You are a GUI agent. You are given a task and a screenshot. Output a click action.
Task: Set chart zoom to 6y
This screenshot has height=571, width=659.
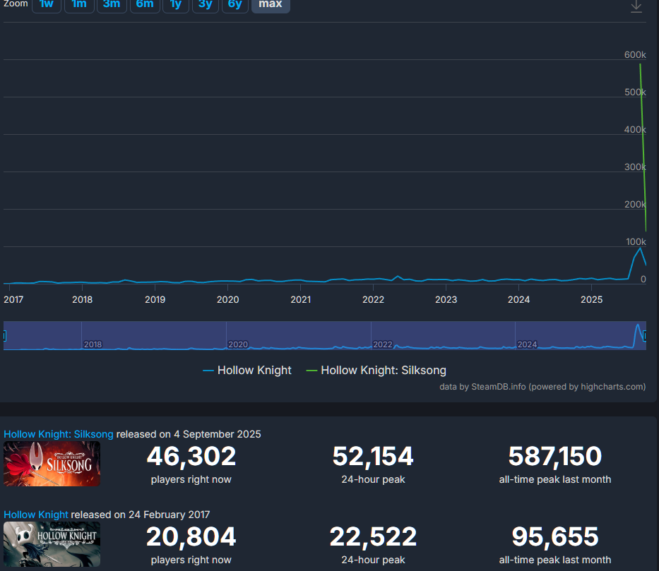pyautogui.click(x=235, y=5)
